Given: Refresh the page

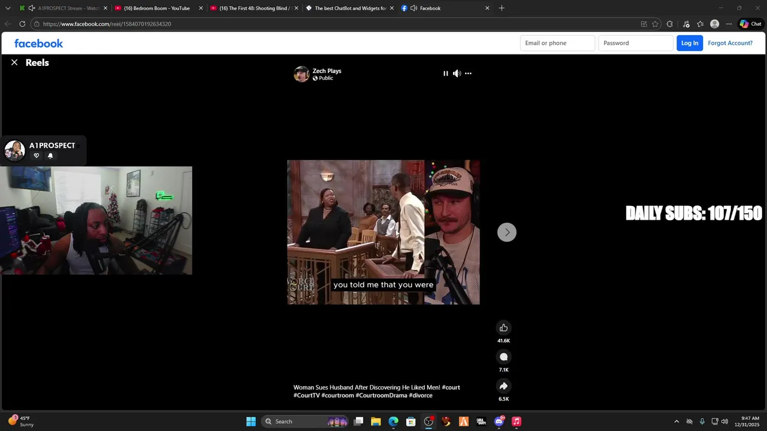Looking at the screenshot, I should [x=22, y=24].
